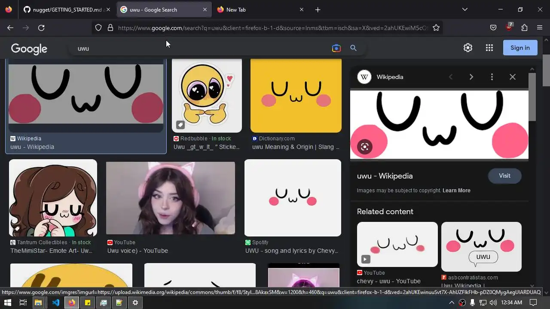The width and height of the screenshot is (550, 309).
Task: Open Sticky Notes from taskbar
Action: tap(88, 303)
